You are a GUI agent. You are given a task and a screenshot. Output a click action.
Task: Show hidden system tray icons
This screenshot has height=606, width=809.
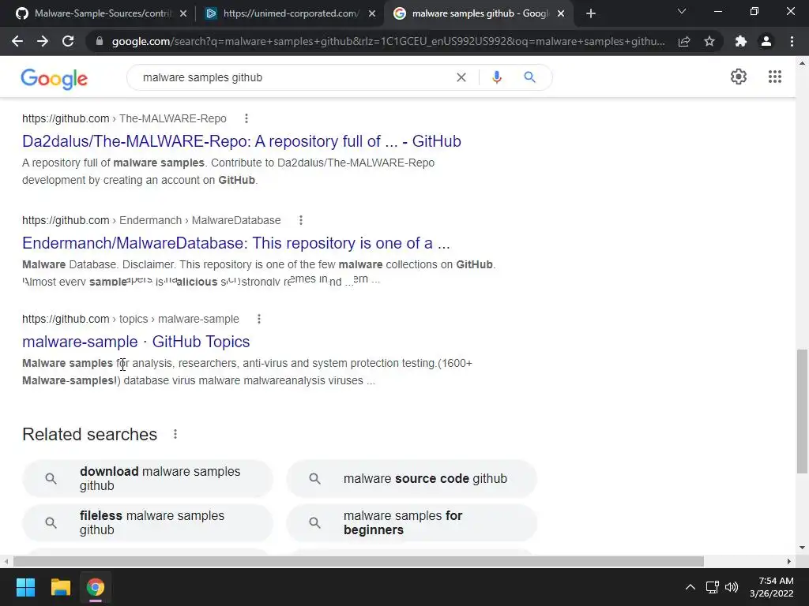[x=690, y=587]
